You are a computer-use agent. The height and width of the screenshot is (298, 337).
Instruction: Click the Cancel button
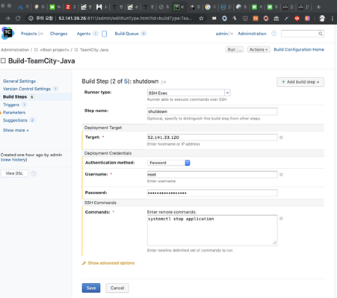(x=117, y=288)
